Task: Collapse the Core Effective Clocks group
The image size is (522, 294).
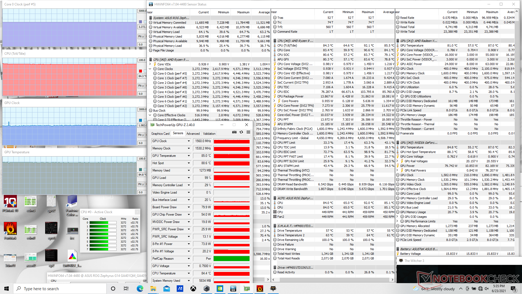Action: [150, 115]
